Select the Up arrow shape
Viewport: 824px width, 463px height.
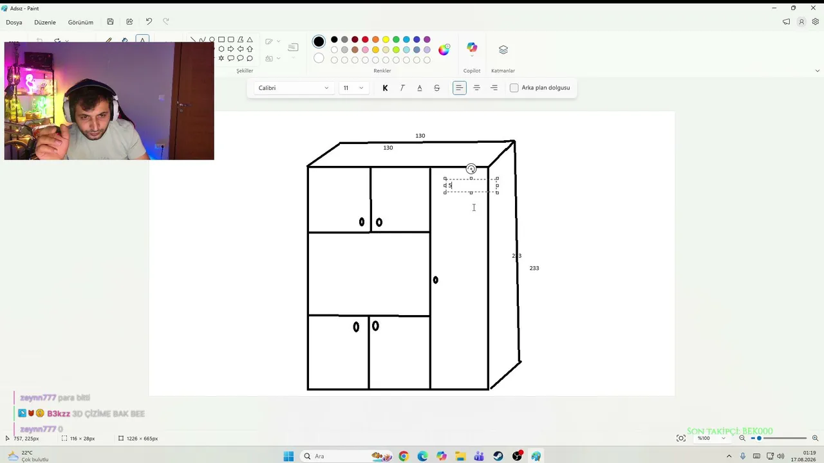pyautogui.click(x=250, y=49)
